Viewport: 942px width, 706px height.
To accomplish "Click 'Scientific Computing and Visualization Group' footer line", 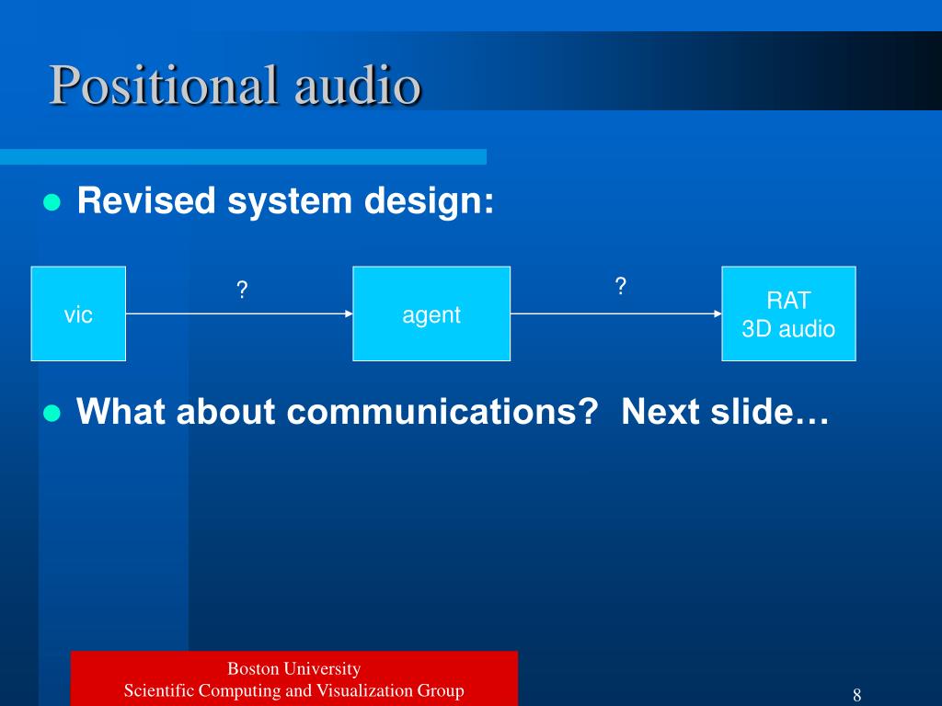I will point(293,690).
